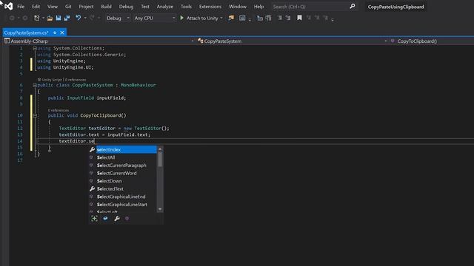Click the search magnifier icon
Image resolution: width=474 pixels, height=266 pixels.
(x=353, y=6)
